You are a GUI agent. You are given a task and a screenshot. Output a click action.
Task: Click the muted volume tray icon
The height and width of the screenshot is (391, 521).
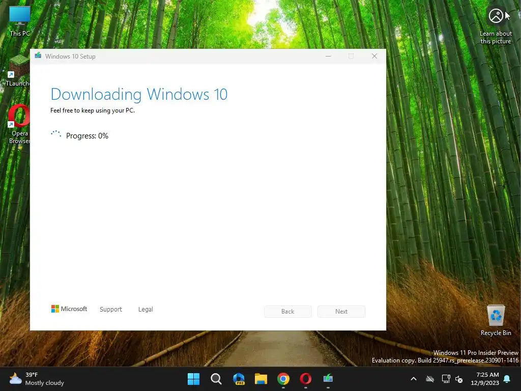(x=459, y=379)
